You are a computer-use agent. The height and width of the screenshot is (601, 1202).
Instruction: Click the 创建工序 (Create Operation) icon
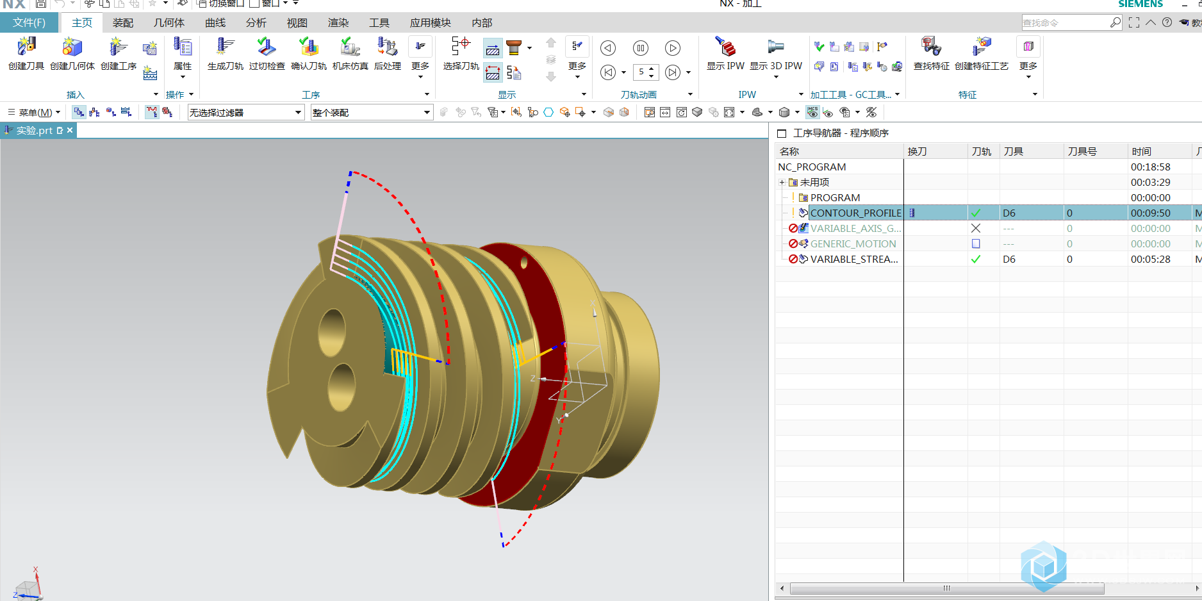[x=119, y=47]
